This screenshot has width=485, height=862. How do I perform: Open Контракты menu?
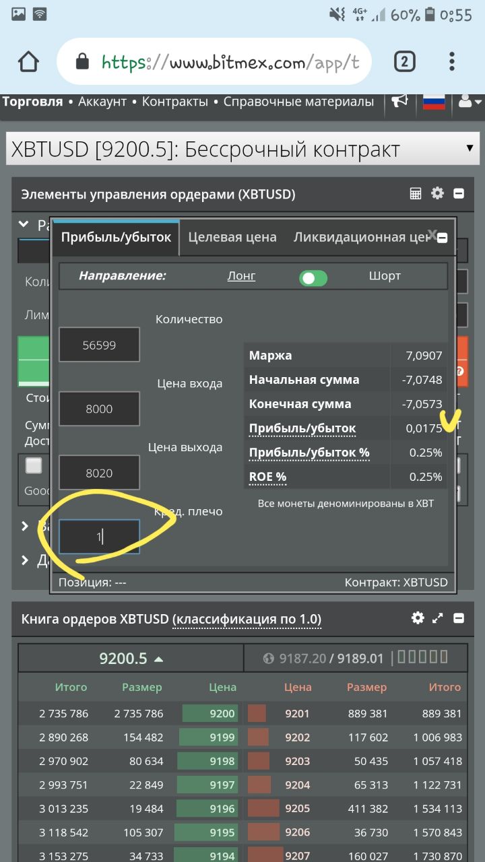[x=175, y=102]
